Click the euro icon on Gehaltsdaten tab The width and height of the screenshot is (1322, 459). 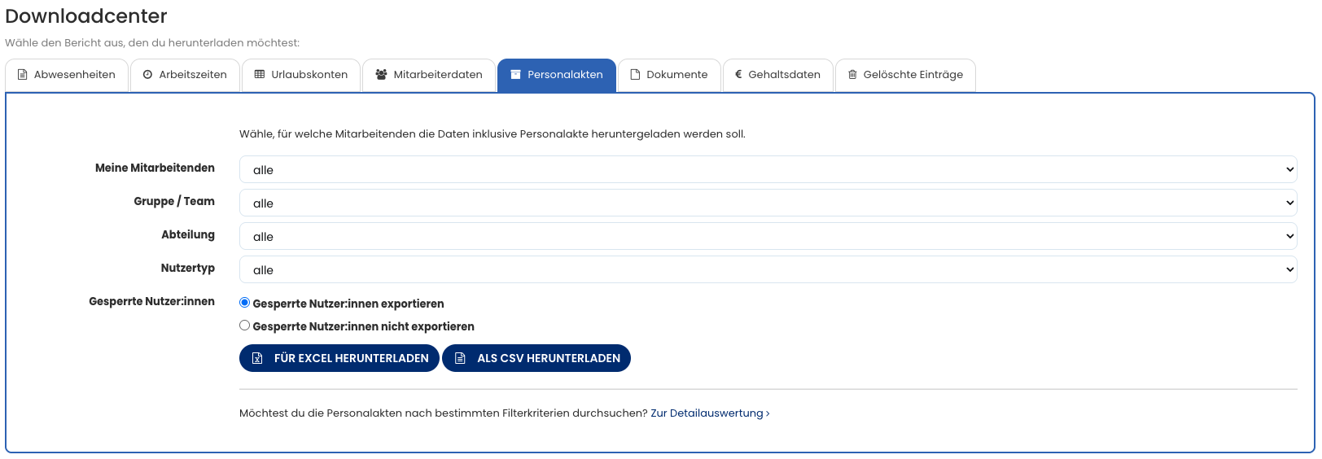[738, 75]
